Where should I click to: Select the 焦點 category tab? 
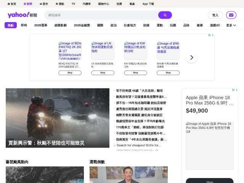[11, 25]
